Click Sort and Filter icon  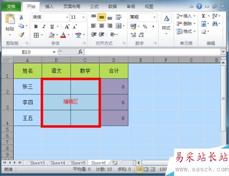(x=215, y=16)
